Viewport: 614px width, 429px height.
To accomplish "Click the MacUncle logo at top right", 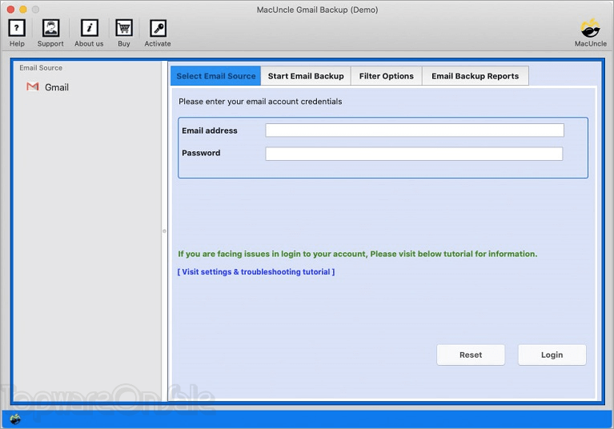I will coord(590,29).
